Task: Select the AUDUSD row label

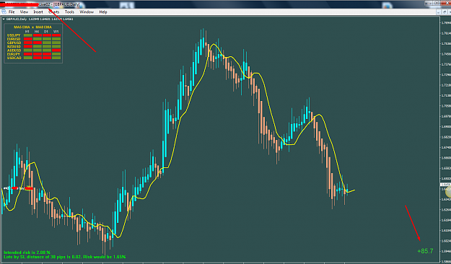Action: click(x=14, y=50)
